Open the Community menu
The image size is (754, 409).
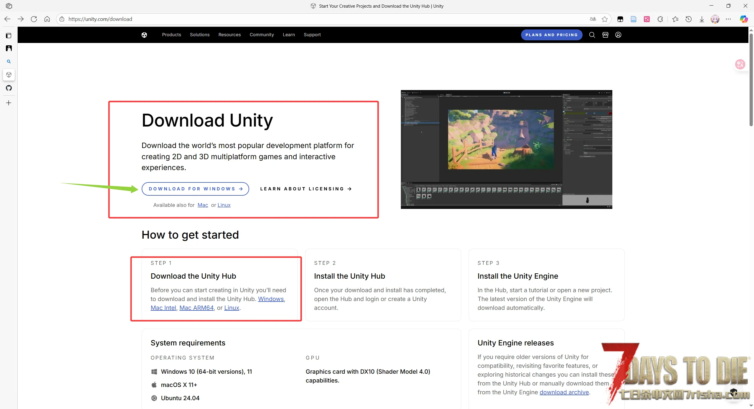[x=262, y=35]
